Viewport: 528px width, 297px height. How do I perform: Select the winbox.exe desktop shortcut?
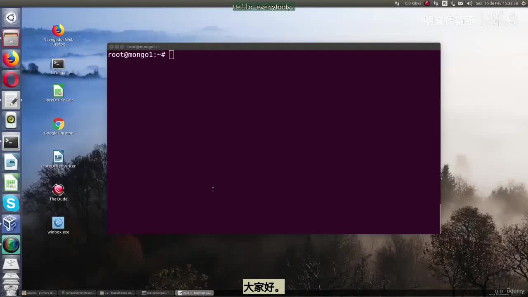point(58,226)
